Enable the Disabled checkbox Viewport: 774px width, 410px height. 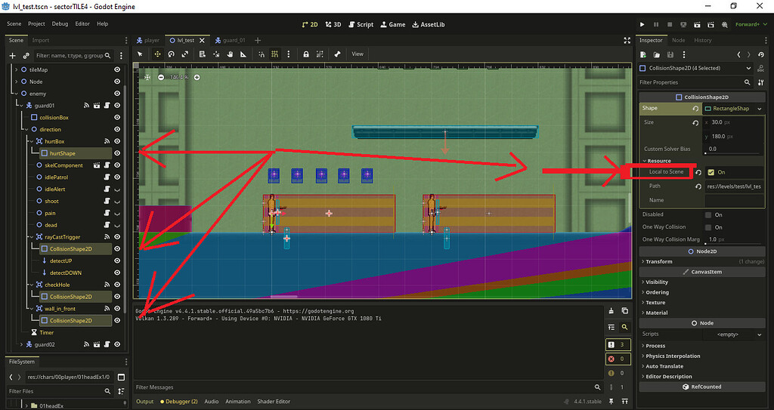708,214
